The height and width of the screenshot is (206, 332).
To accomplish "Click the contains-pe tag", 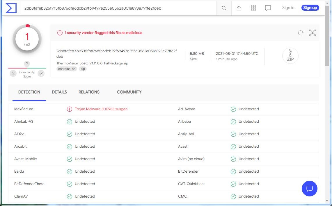I will click(x=67, y=69).
